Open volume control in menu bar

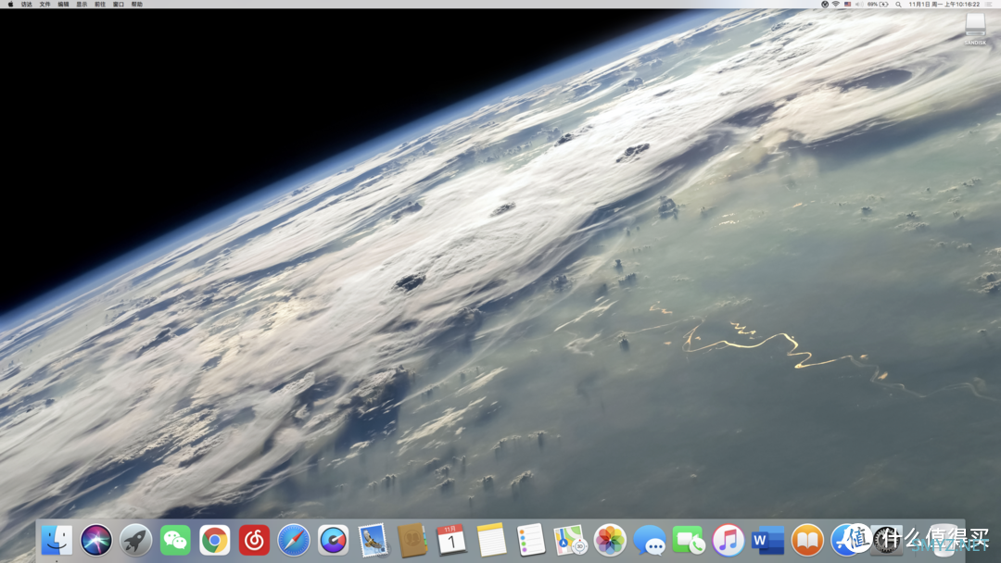(x=858, y=5)
